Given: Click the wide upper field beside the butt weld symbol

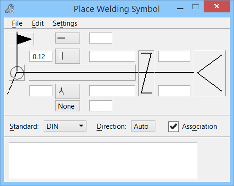Looking at the screenshot, I should [x=112, y=56].
